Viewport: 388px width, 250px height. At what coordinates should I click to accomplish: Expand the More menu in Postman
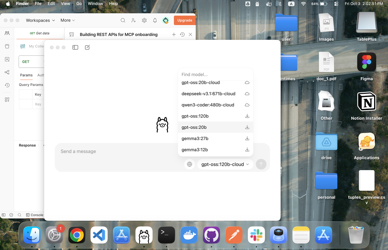[68, 20]
